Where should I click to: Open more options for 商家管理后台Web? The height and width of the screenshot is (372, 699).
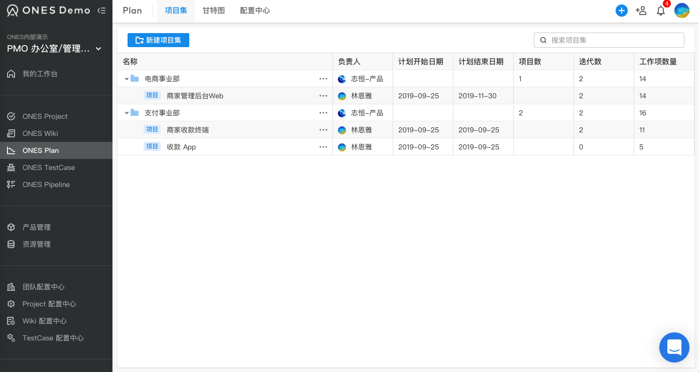point(323,96)
